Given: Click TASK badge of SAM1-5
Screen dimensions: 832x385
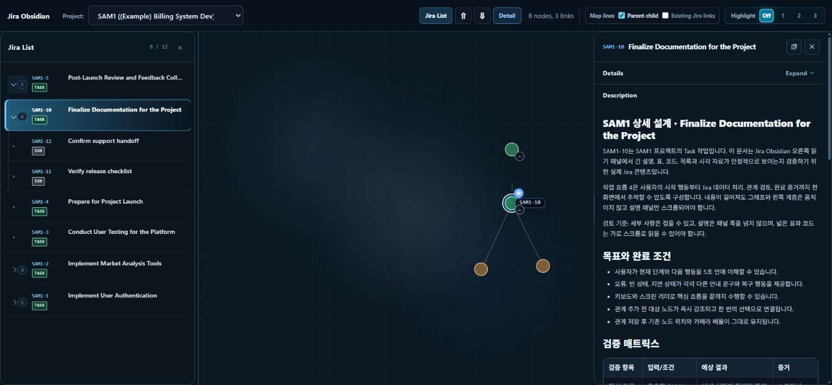Looking at the screenshot, I should [x=40, y=88].
